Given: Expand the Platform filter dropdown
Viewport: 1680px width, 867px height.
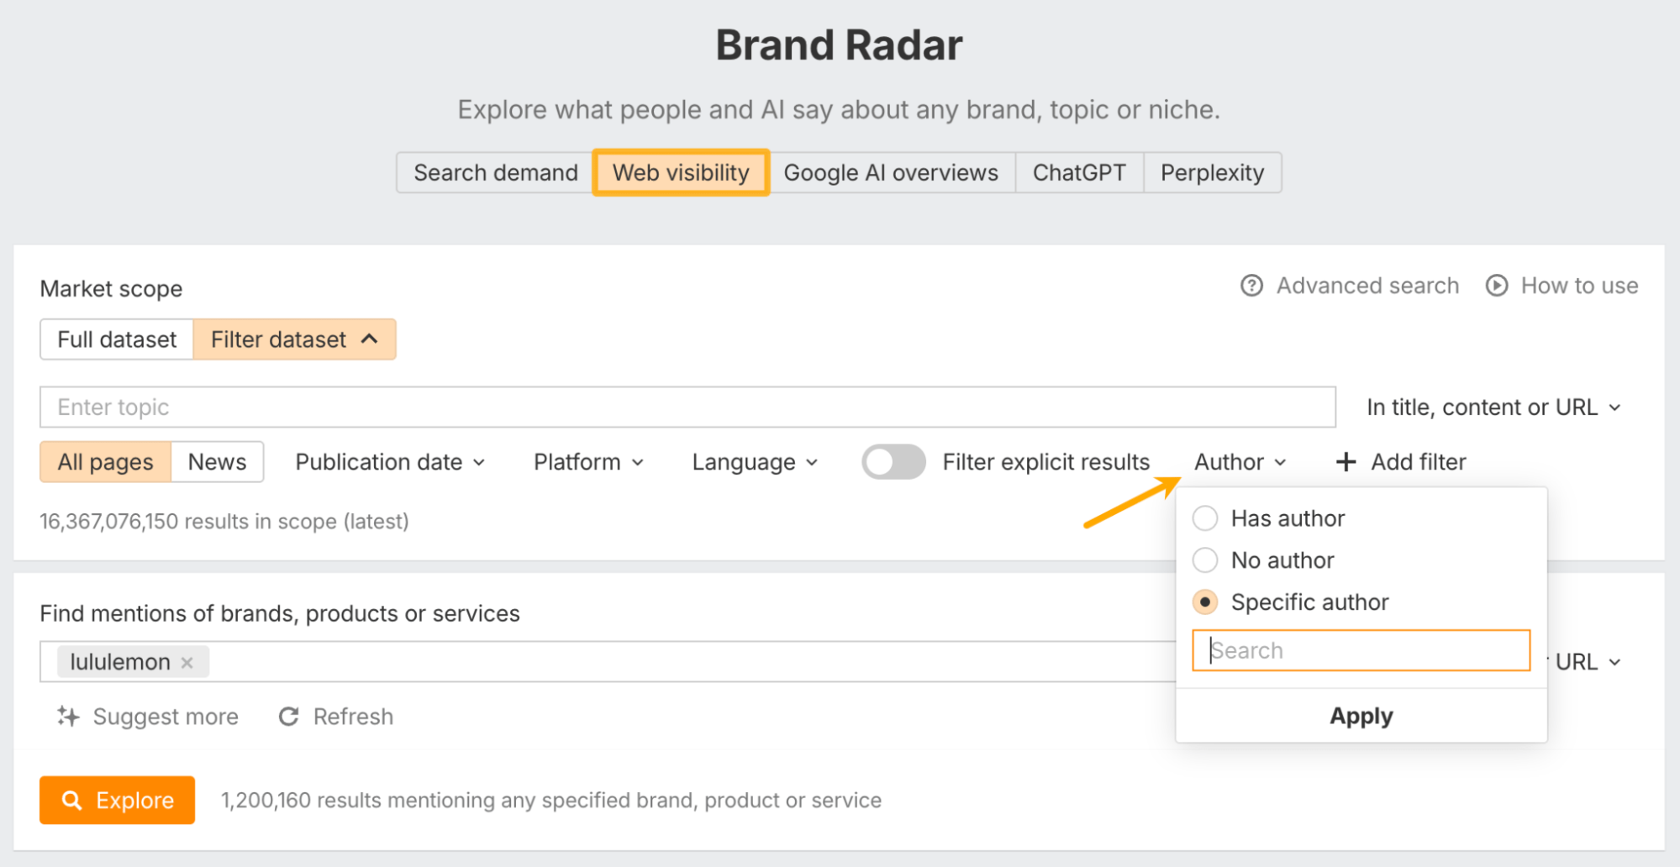Looking at the screenshot, I should [x=588, y=462].
